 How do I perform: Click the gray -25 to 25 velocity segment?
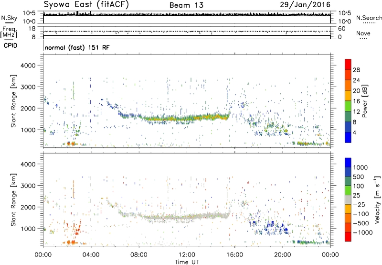pyautogui.click(x=348, y=199)
